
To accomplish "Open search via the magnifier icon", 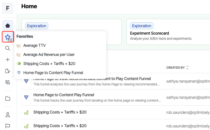I will 8,48.
